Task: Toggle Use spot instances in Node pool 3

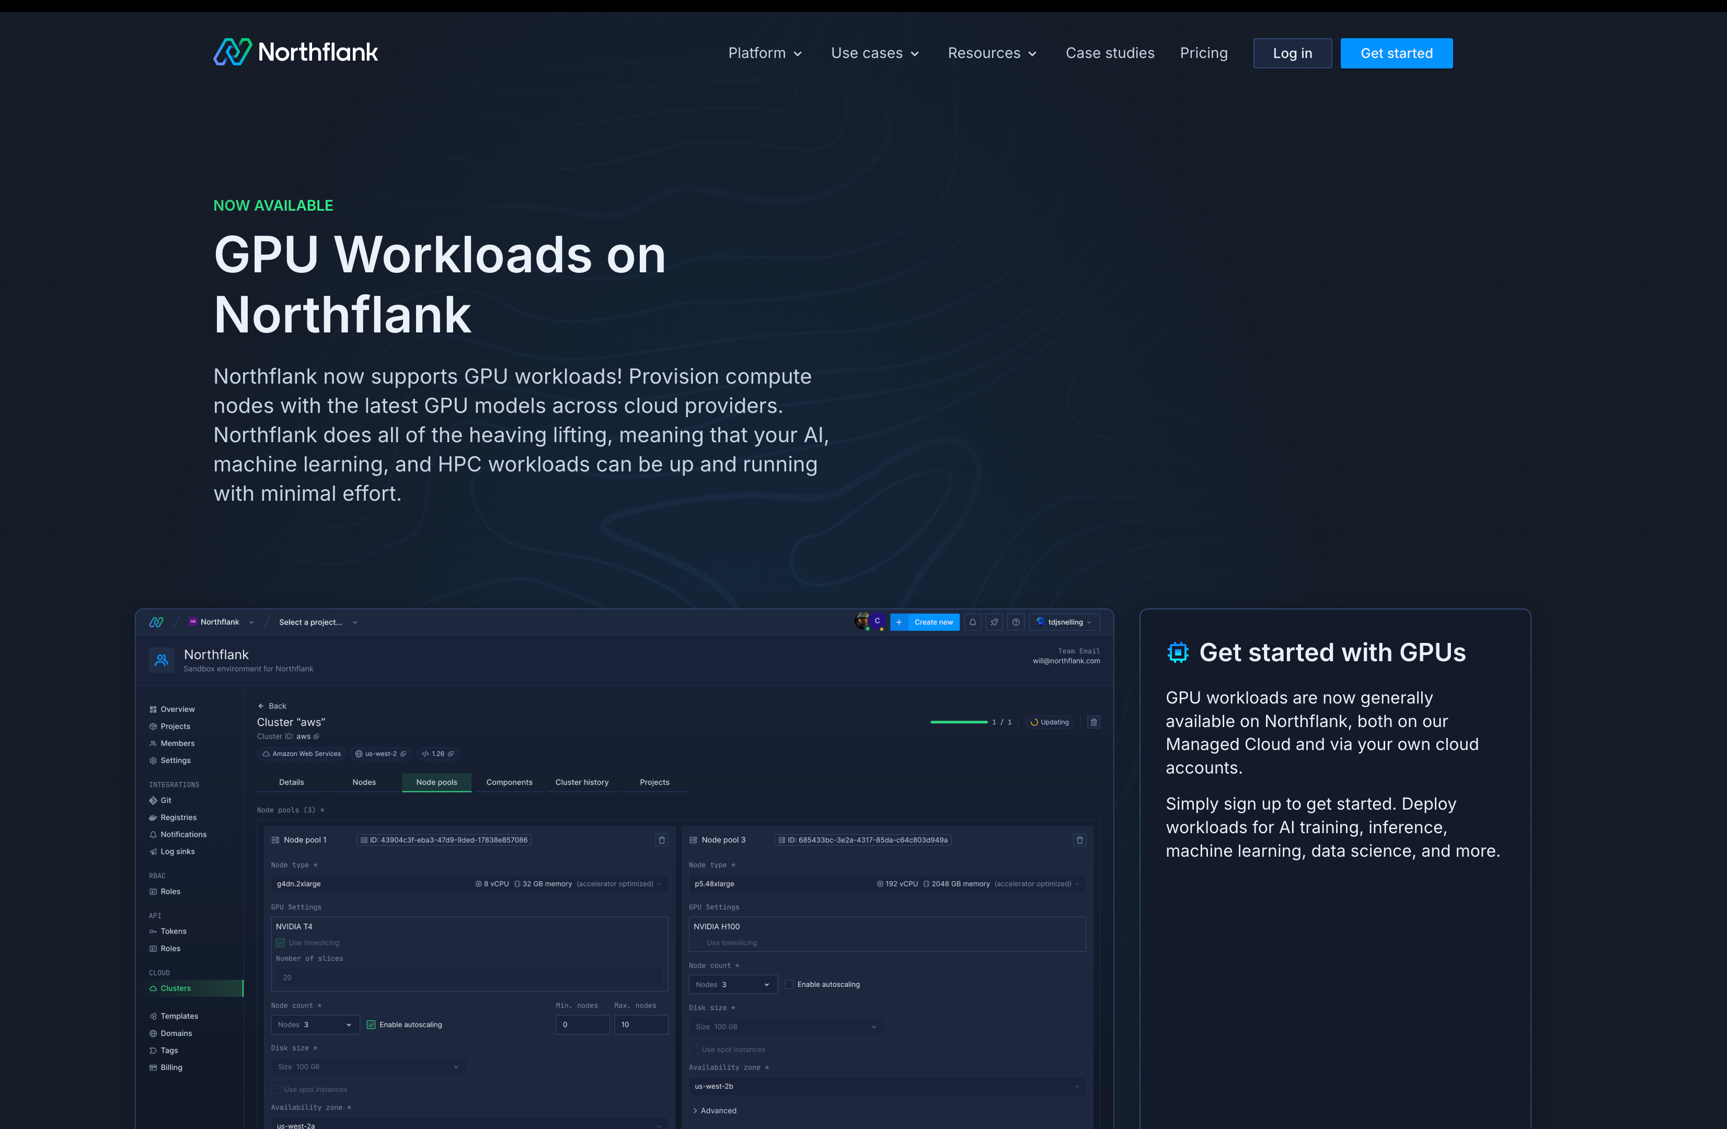Action: click(x=694, y=1049)
